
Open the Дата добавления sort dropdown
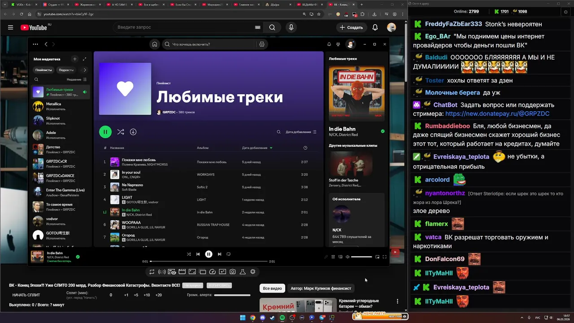[x=301, y=132]
